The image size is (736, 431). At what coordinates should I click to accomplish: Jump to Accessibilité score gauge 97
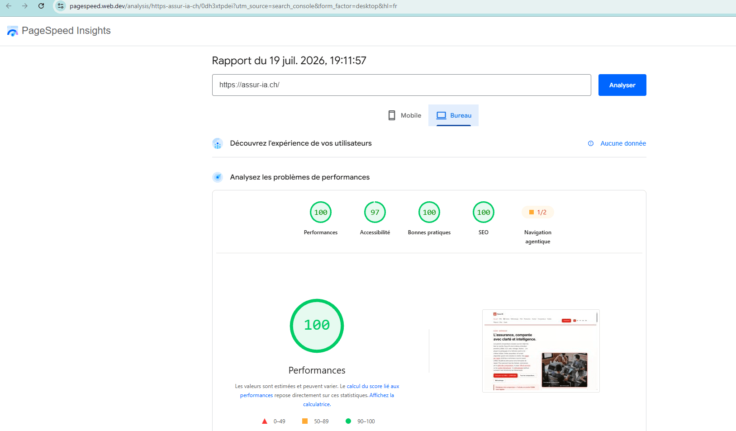click(x=375, y=212)
